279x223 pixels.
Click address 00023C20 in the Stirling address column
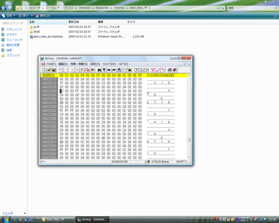click(49, 83)
